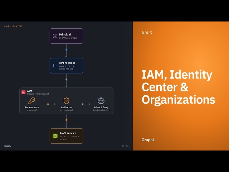Click the 'are you allowed?' caption
This screenshot has width=229, height=172.
tap(66, 110)
